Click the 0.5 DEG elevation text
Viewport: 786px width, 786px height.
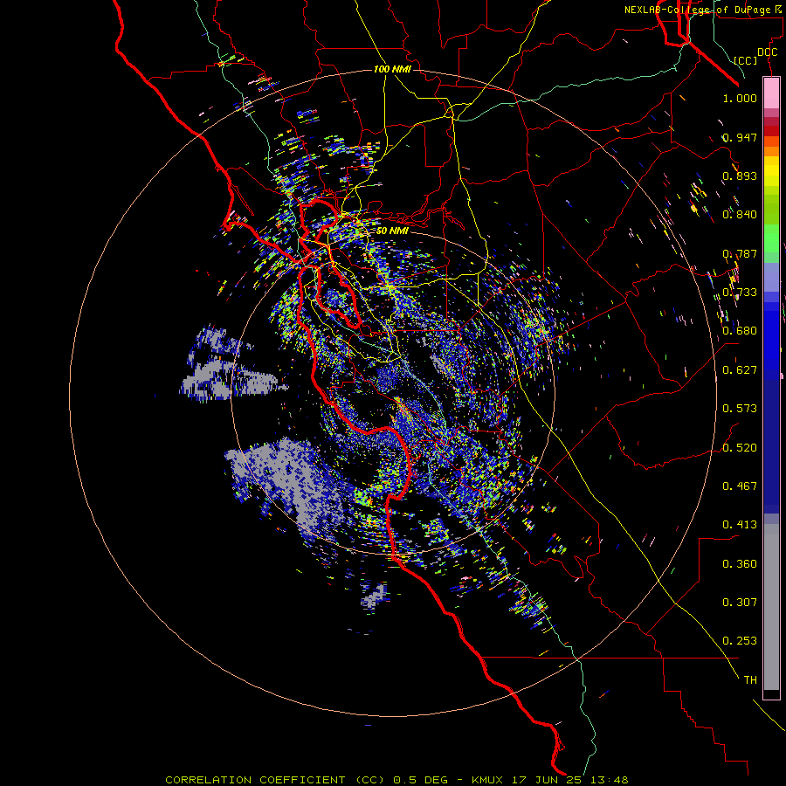coord(420,780)
